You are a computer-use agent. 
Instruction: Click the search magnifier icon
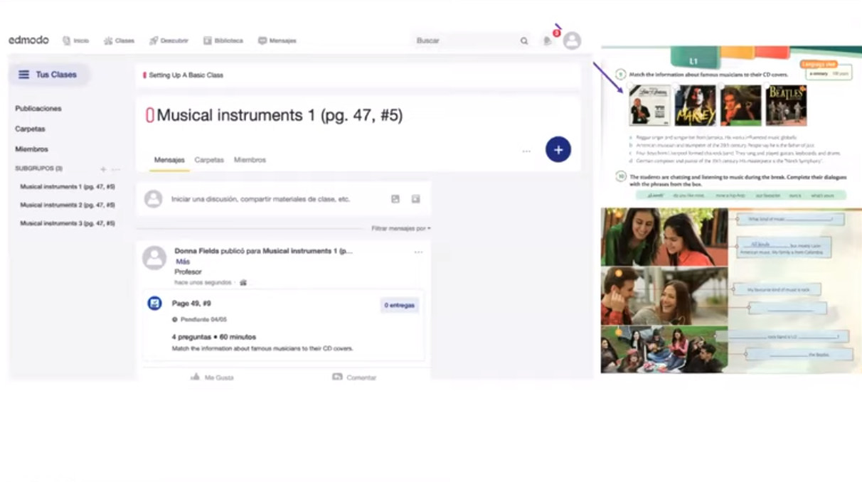coord(524,41)
